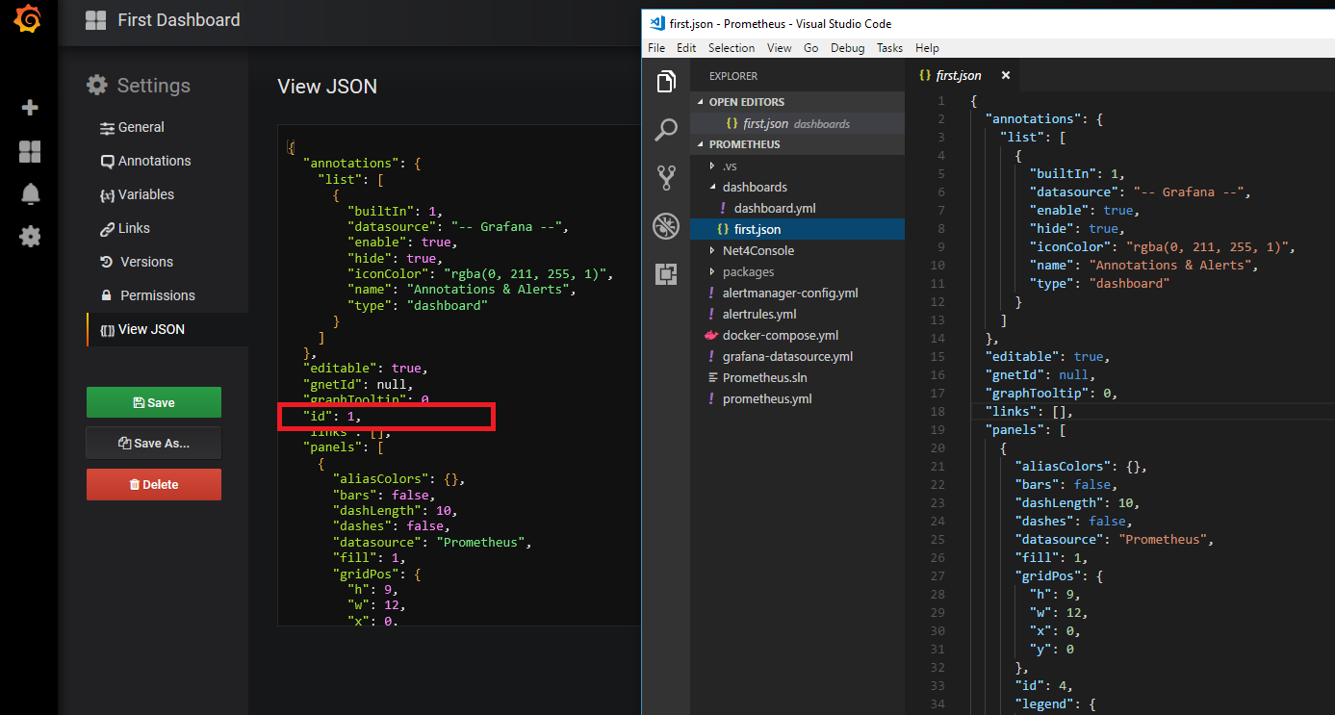Image resolution: width=1335 pixels, height=715 pixels.
Task: Open the VS Code File menu
Action: (656, 48)
